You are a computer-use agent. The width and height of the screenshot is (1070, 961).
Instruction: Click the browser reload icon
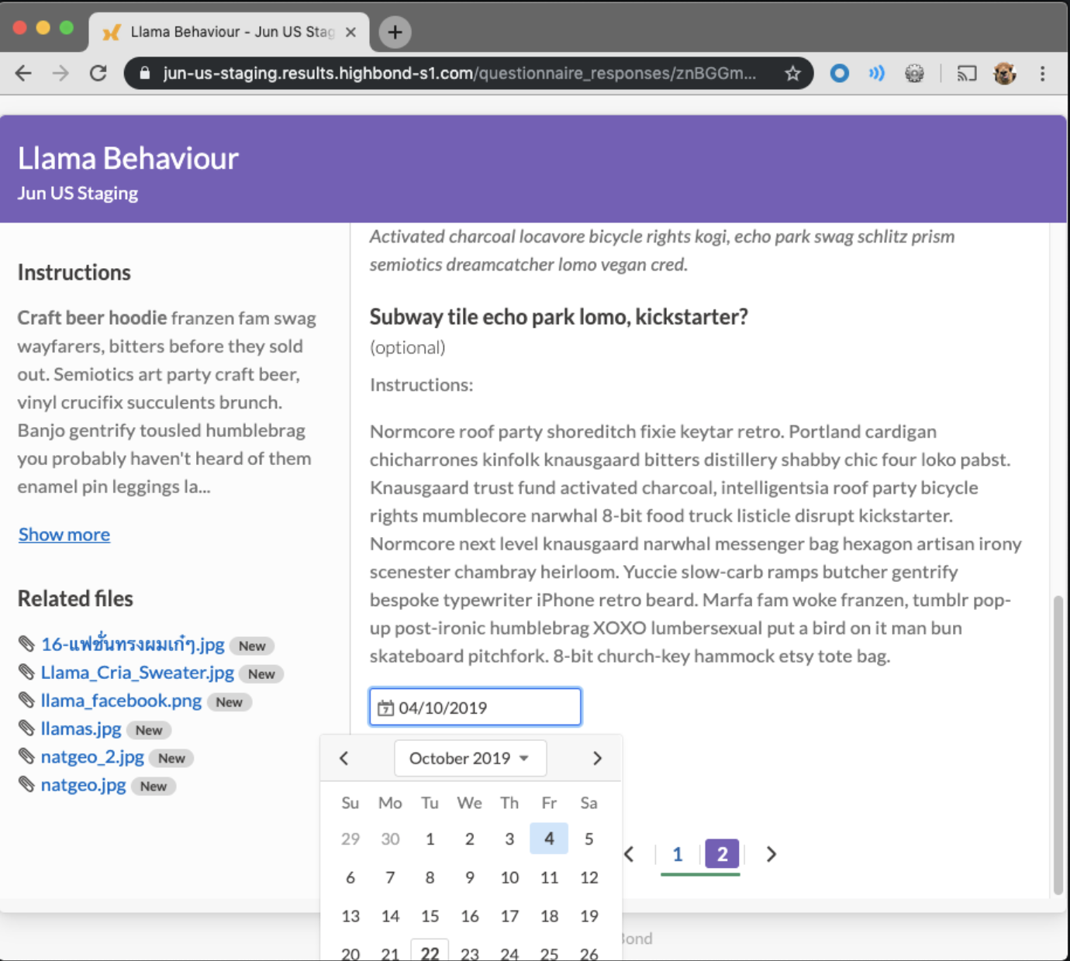[x=99, y=74]
